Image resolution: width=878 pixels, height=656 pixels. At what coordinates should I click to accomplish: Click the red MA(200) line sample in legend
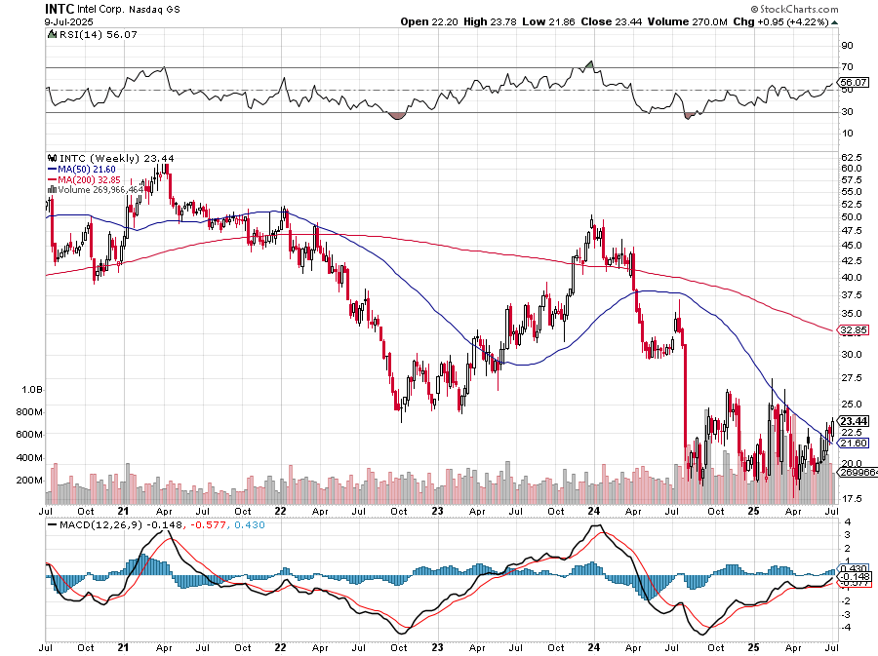point(52,180)
